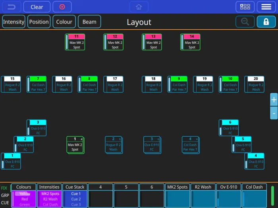Select cyan fixture 3 Ova E-910 FC

pos(37,128)
